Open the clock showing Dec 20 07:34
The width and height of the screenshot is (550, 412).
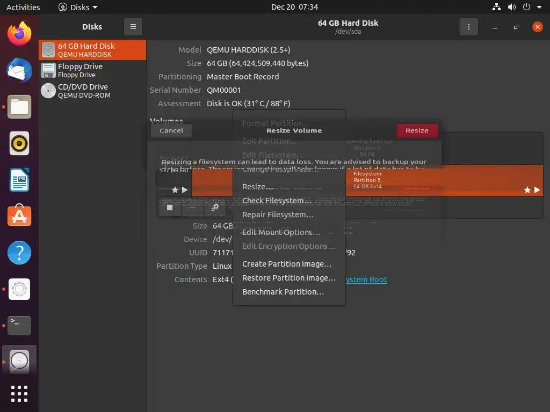pos(294,7)
